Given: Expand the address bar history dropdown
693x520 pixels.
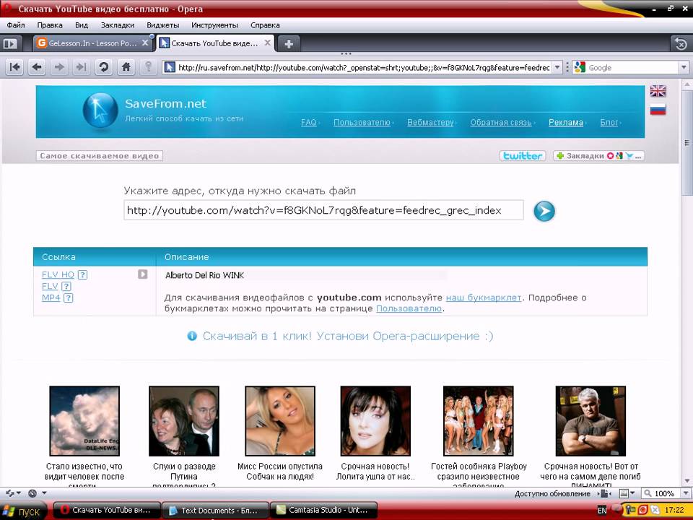Looking at the screenshot, I should [557, 68].
